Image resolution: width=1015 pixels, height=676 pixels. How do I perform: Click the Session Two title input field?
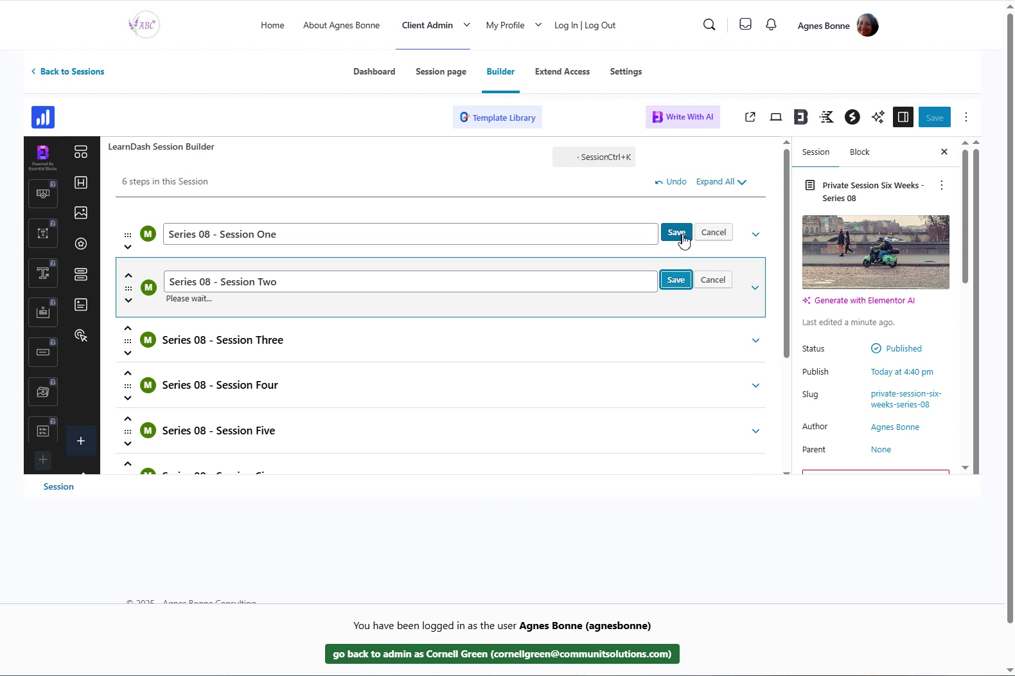pyautogui.click(x=410, y=281)
